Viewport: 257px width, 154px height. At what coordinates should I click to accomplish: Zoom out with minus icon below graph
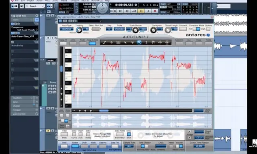pyautogui.click(x=74, y=111)
